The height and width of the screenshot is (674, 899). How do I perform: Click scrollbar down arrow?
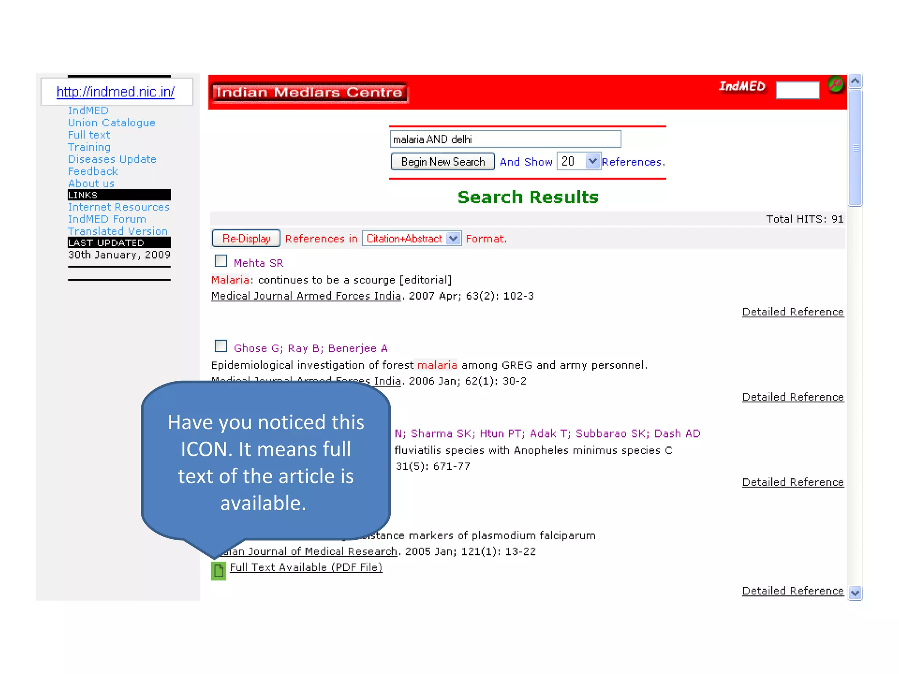855,593
